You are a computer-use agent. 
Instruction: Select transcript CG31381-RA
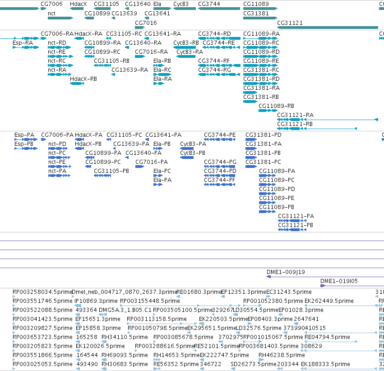coord(261,88)
